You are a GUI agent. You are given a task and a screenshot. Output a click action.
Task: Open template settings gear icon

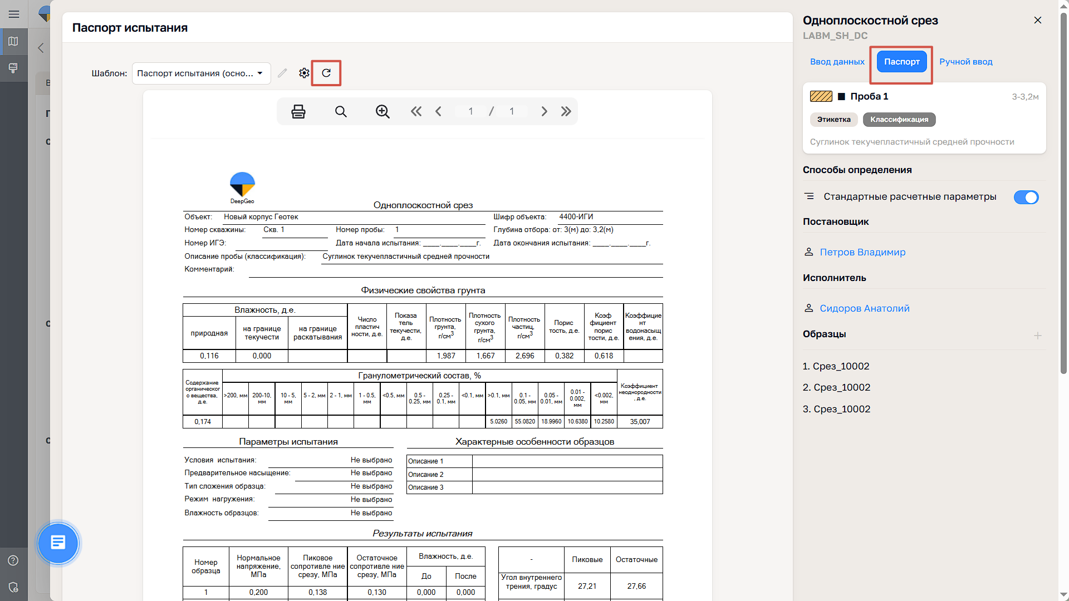click(304, 73)
